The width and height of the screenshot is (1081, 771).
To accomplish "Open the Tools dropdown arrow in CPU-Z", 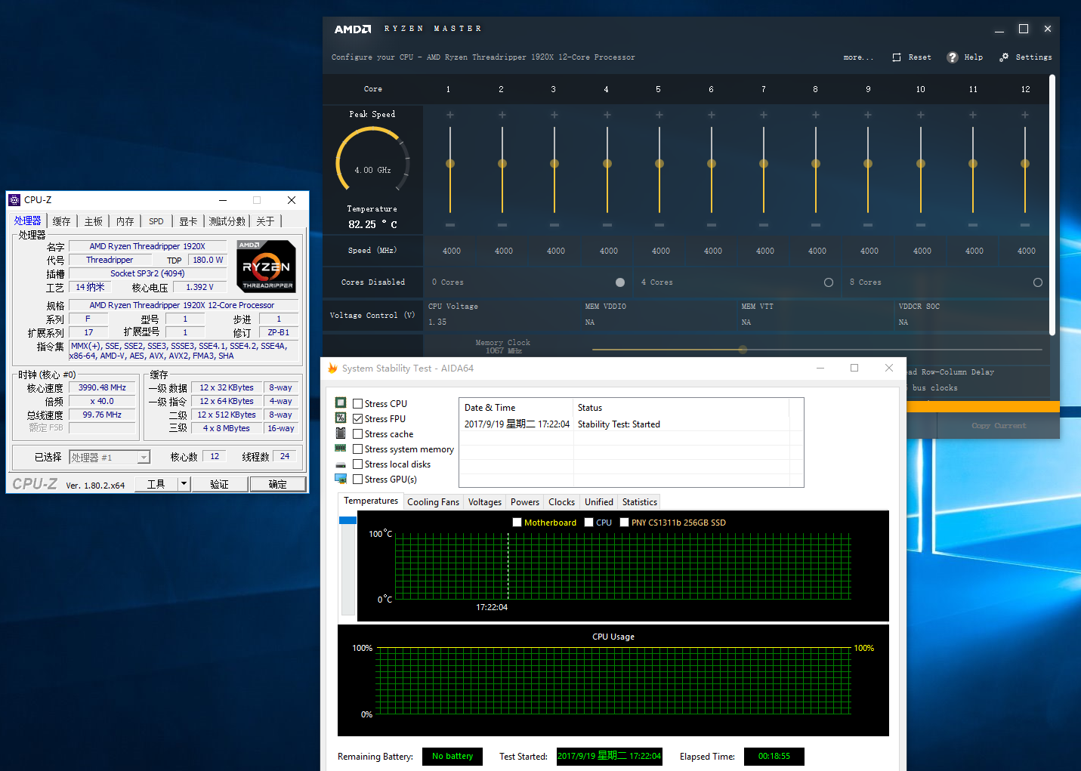I will point(184,484).
